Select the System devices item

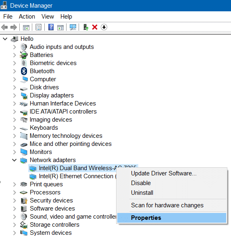[51, 233]
